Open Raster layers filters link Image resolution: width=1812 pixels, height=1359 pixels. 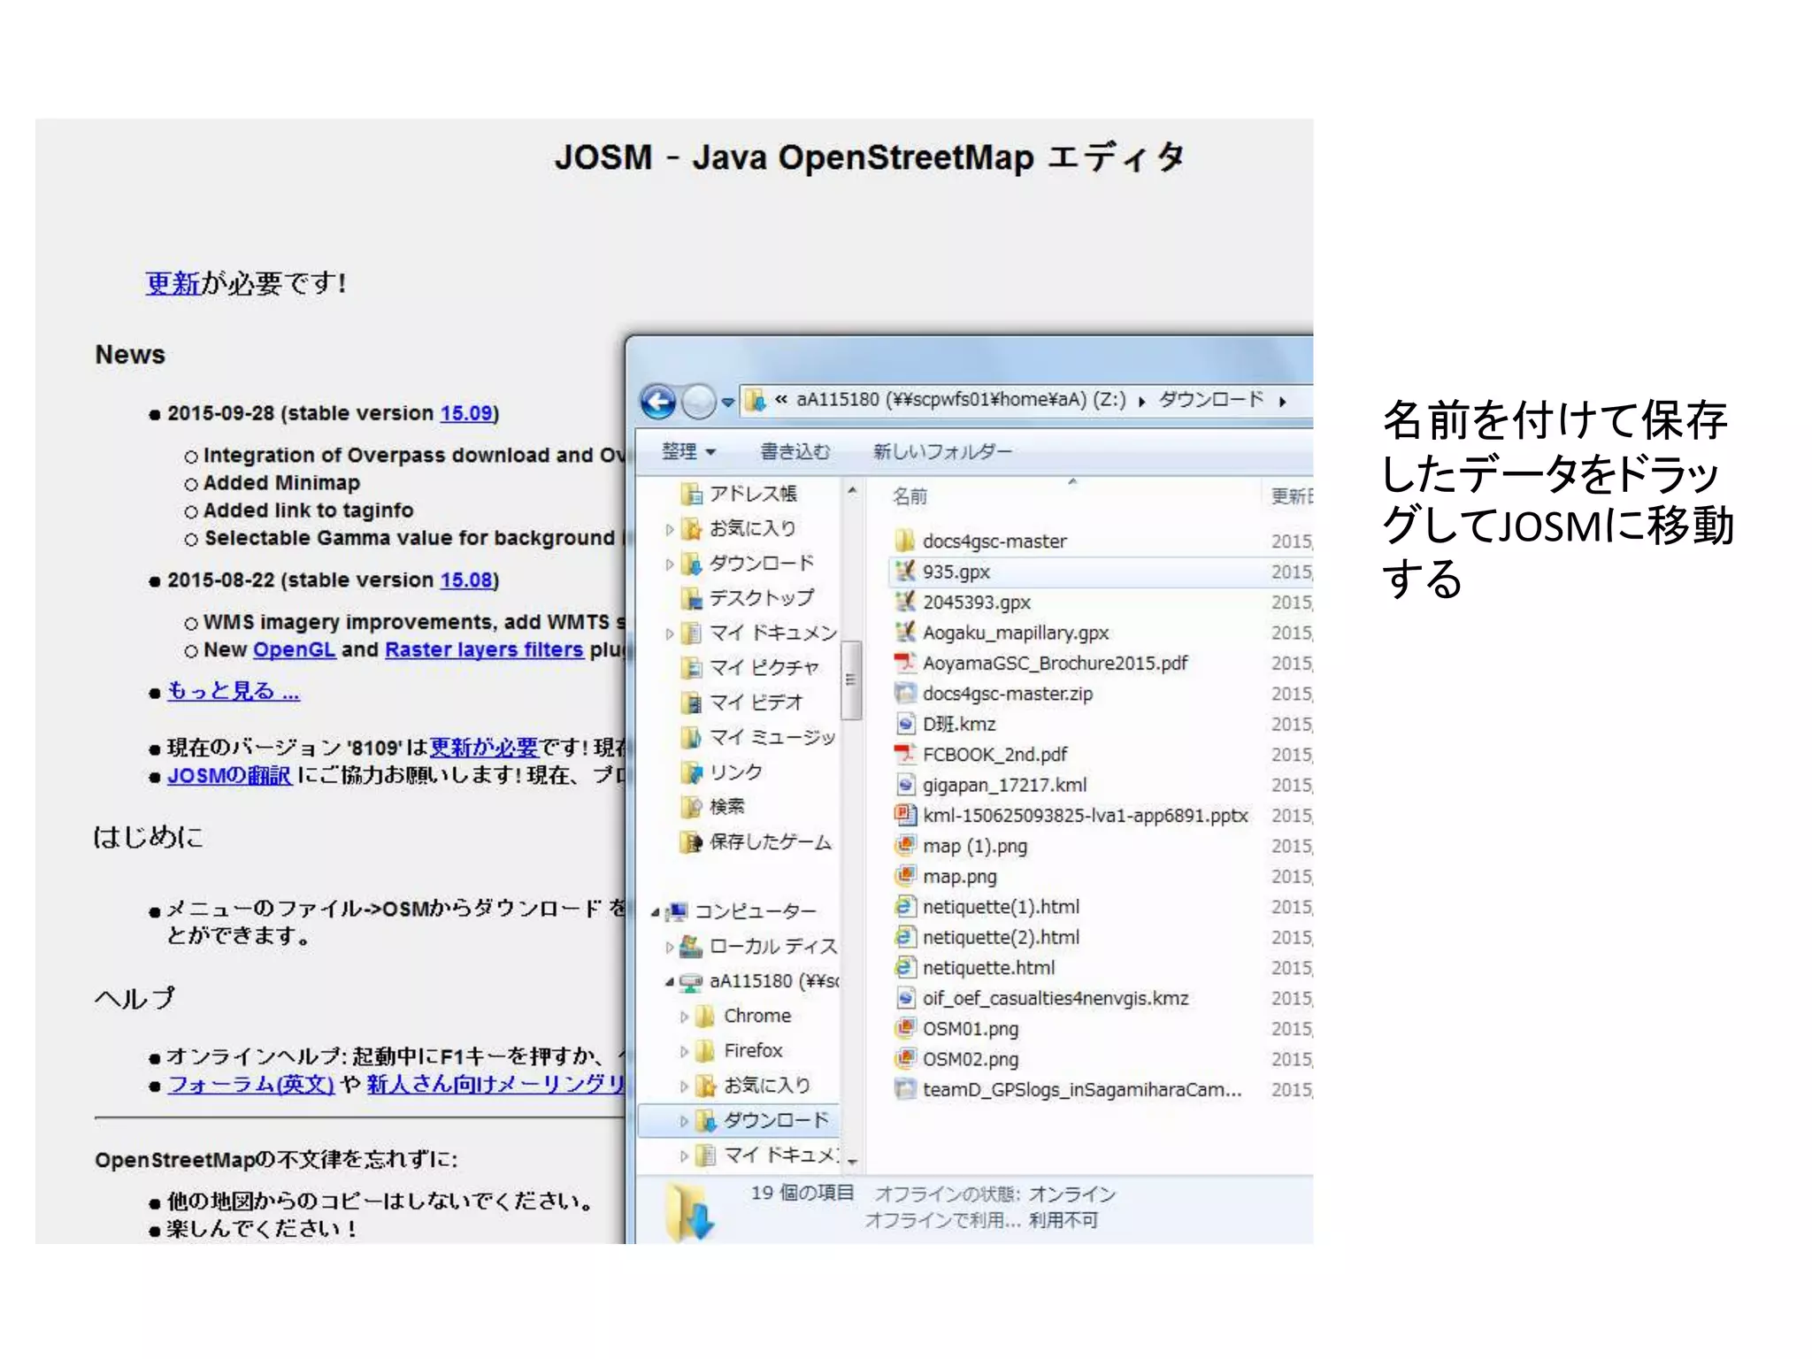[484, 649]
